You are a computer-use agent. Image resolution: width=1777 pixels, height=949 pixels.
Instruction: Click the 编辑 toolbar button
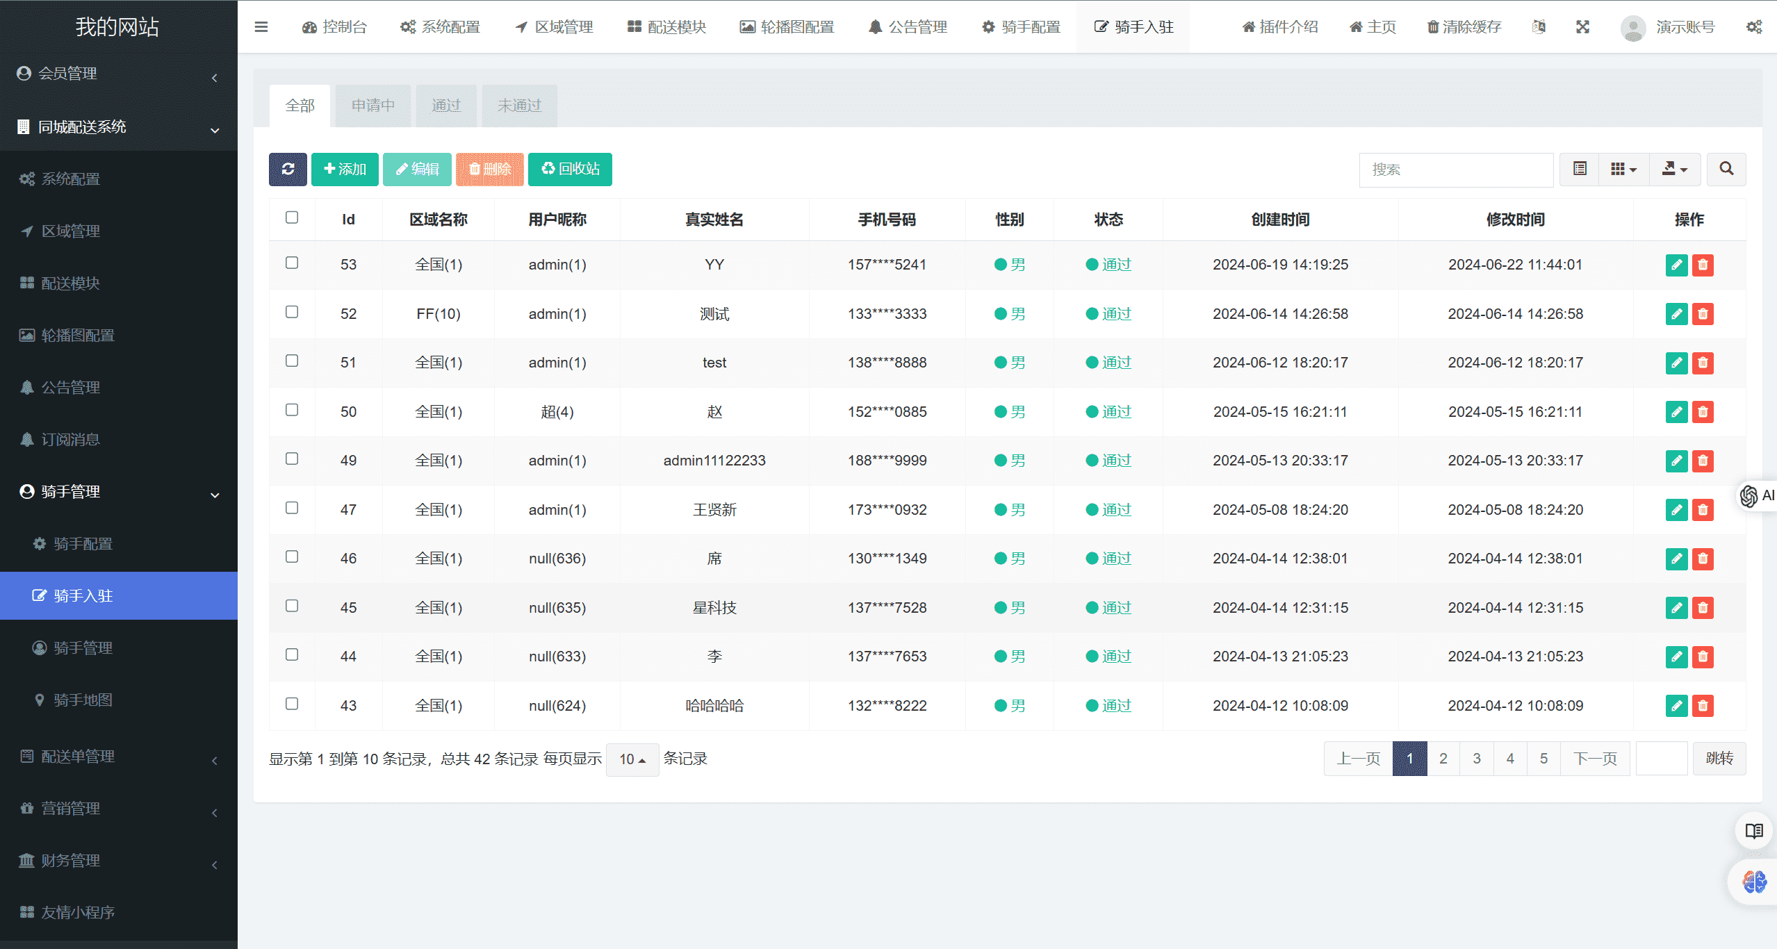click(417, 169)
